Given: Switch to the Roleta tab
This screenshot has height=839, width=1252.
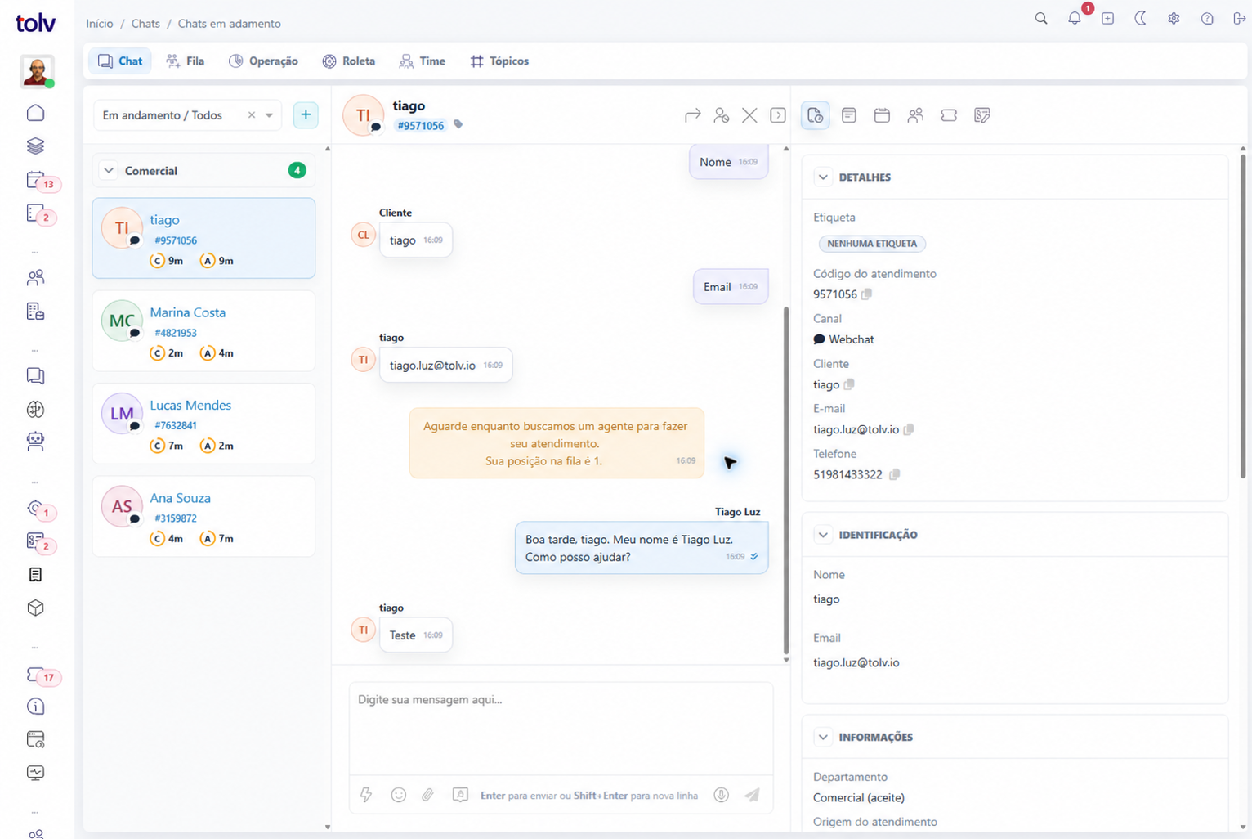Looking at the screenshot, I should pyautogui.click(x=349, y=61).
